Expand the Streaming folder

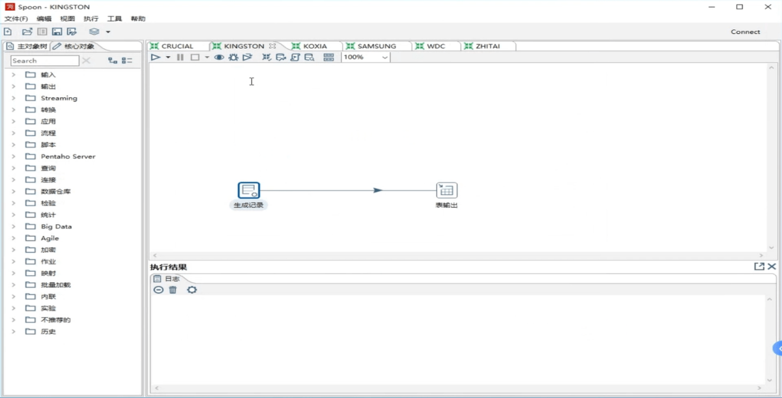pos(13,98)
